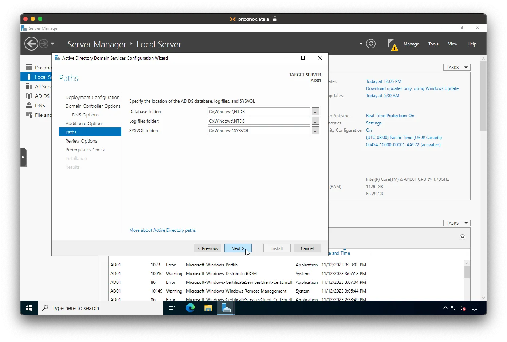The height and width of the screenshot is (342, 507).
Task: Go to DNS Options step
Action: 85,115
